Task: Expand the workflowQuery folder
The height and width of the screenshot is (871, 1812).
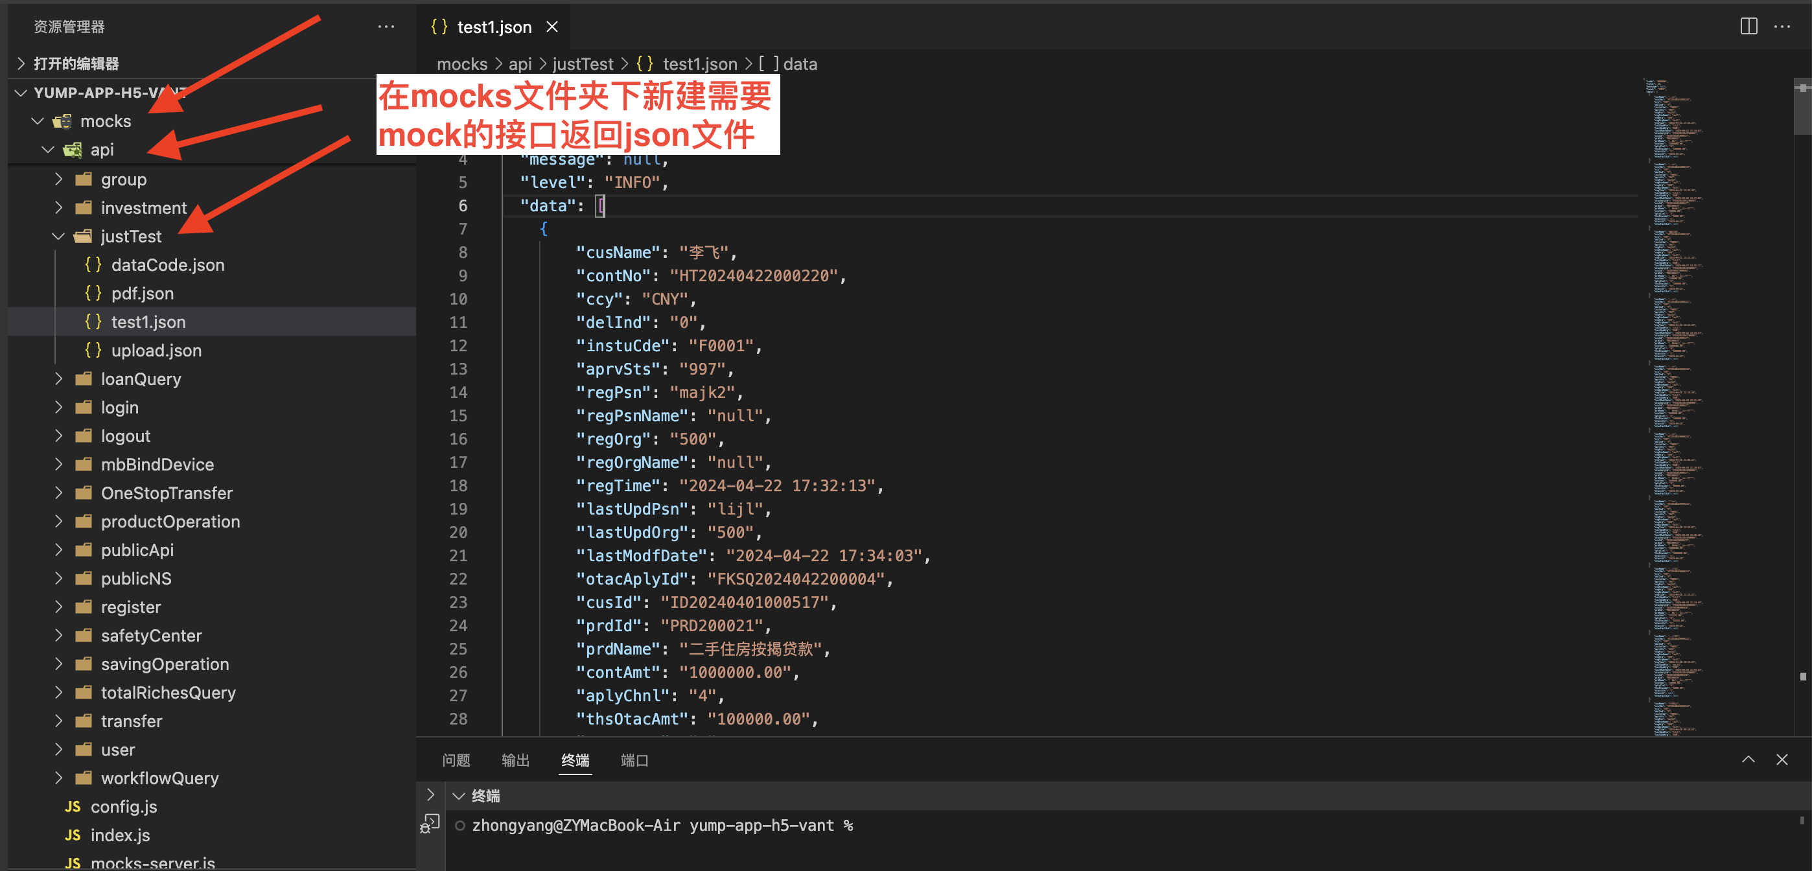Action: coord(59,778)
